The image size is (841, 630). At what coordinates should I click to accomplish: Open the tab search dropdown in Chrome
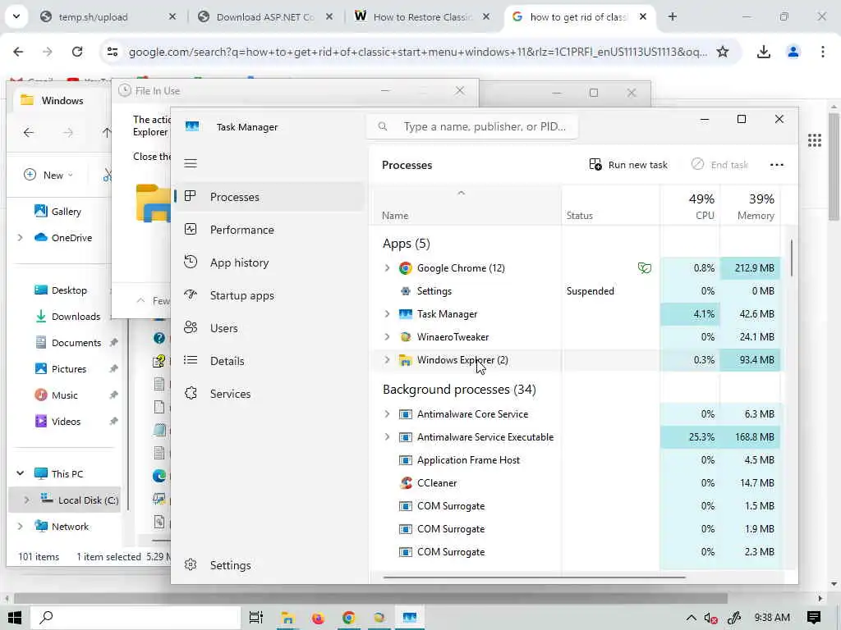pos(16,16)
